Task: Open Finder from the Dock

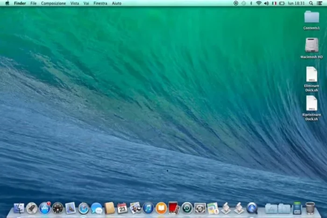Action: [x=19, y=208]
